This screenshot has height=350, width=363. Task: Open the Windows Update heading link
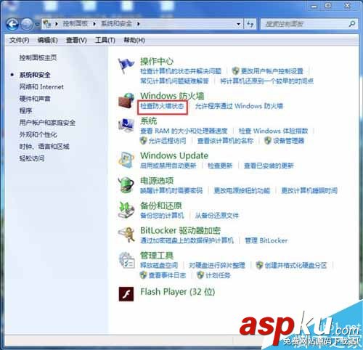pyautogui.click(x=174, y=155)
